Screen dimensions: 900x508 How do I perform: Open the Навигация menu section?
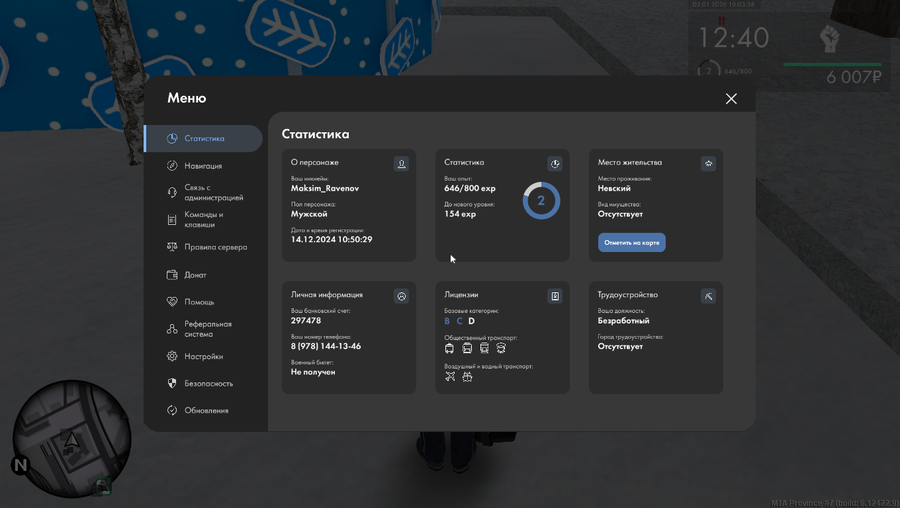[x=203, y=166]
